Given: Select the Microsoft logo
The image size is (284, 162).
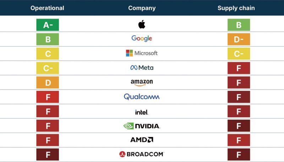Looking at the screenshot, I should pyautogui.click(x=142, y=53).
